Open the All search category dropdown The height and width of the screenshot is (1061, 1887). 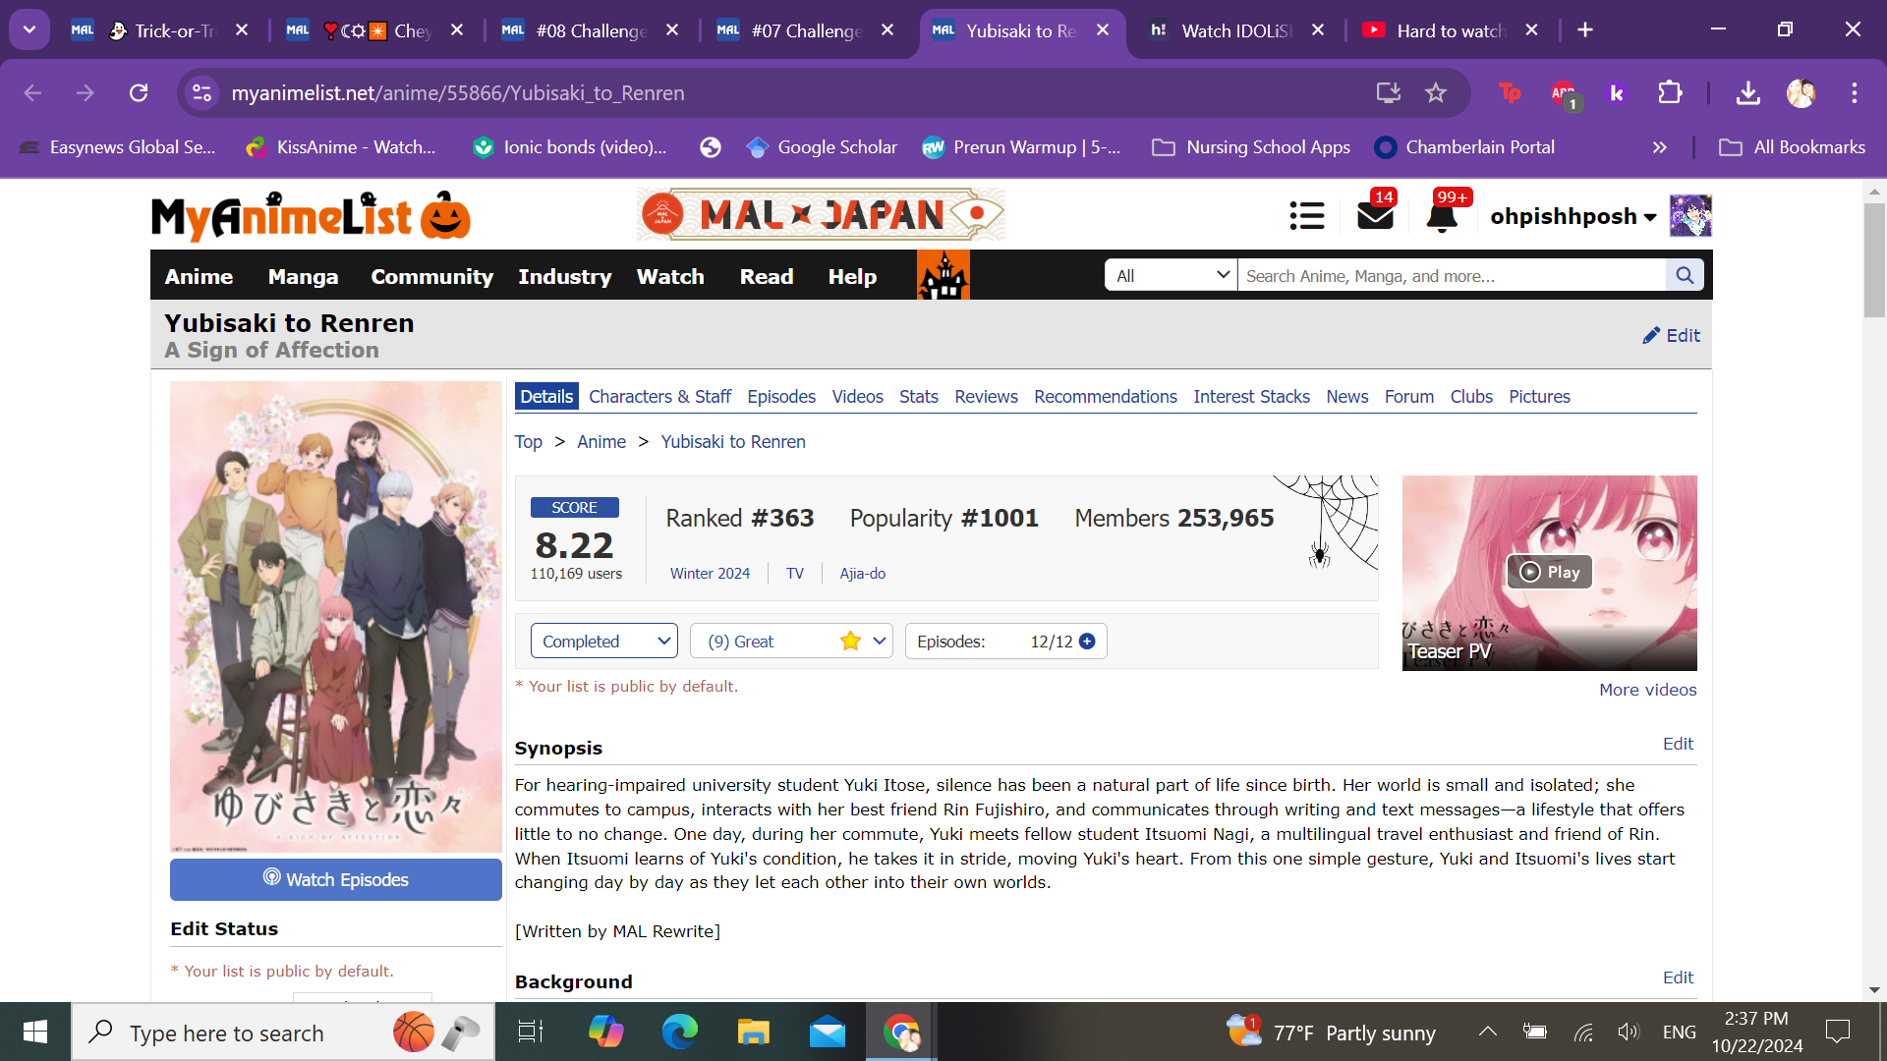[1171, 276]
